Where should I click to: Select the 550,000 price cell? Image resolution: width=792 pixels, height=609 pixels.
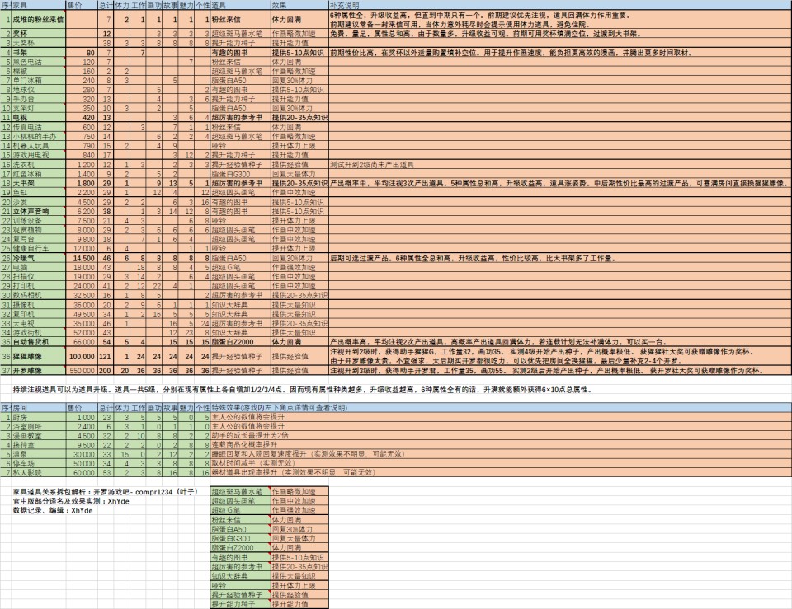coord(81,372)
